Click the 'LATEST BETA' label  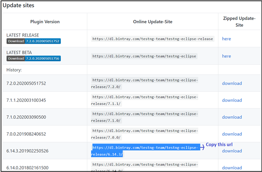click(x=19, y=52)
